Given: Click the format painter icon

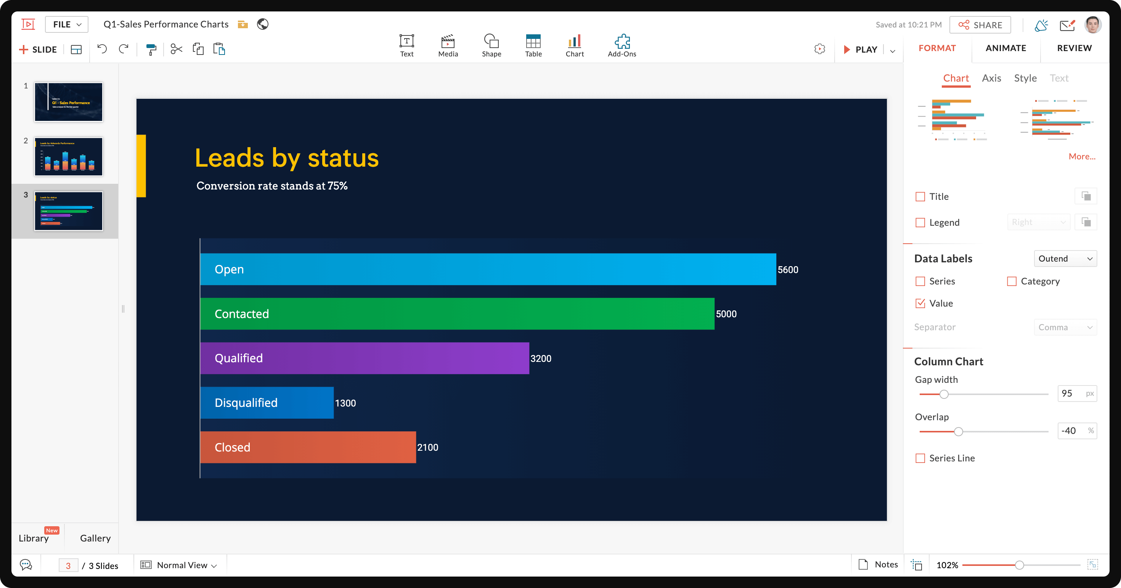Looking at the screenshot, I should [151, 50].
